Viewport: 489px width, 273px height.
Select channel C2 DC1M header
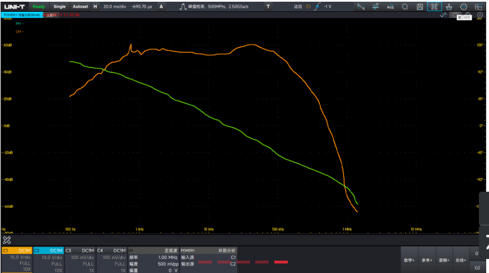pyautogui.click(x=48, y=251)
